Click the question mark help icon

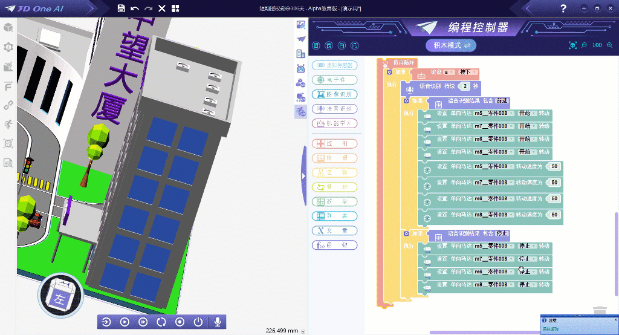(x=563, y=8)
